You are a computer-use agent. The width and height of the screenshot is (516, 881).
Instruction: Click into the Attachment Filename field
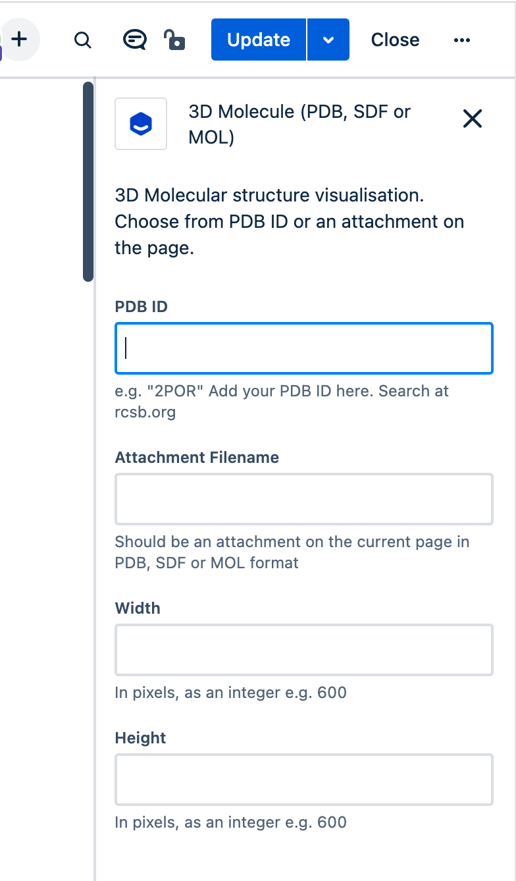tap(304, 499)
